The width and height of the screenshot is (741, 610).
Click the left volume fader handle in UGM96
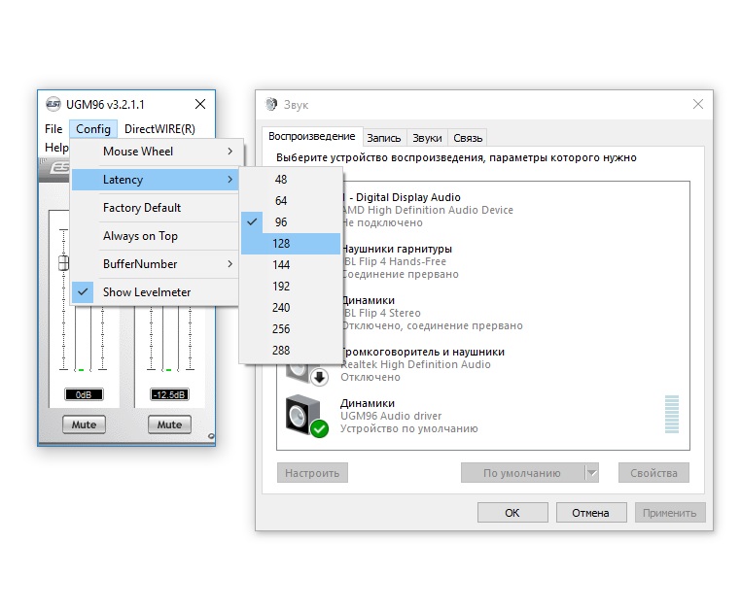click(63, 263)
